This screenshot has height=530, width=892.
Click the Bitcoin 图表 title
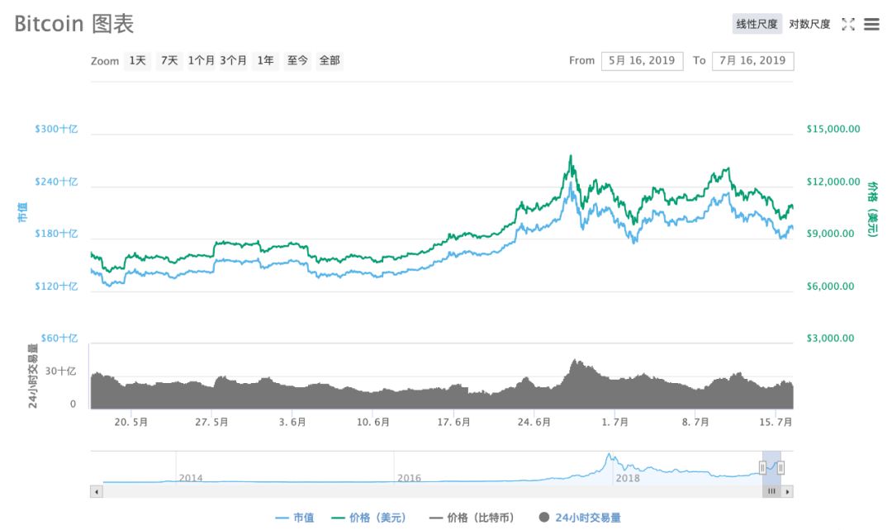pos(74,24)
